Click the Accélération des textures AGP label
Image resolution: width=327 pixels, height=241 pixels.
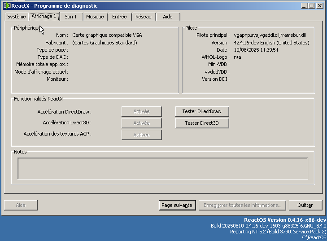coord(57,134)
